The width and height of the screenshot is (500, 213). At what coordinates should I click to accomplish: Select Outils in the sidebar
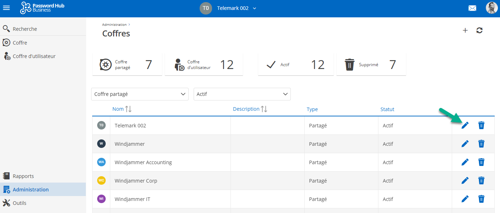tap(20, 203)
